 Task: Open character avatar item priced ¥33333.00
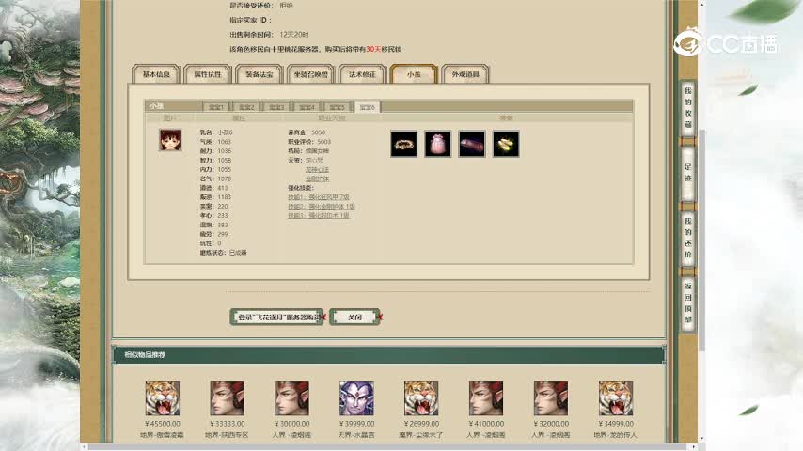227,398
